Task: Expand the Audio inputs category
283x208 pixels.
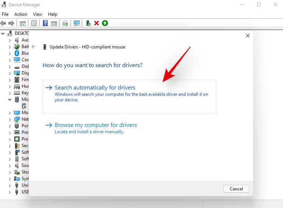Action: point(10,40)
